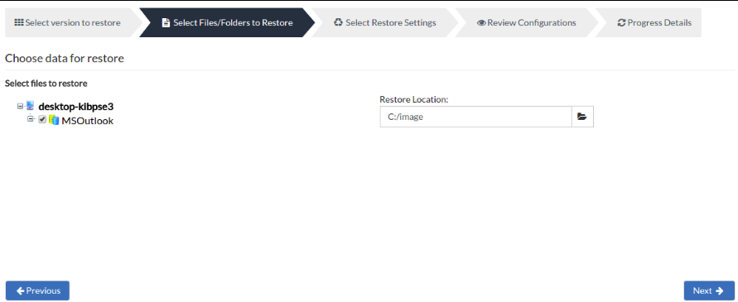Screen dimensions: 738x302
Task: Uncheck the MSOutlook checkbox
Action: [x=42, y=120]
